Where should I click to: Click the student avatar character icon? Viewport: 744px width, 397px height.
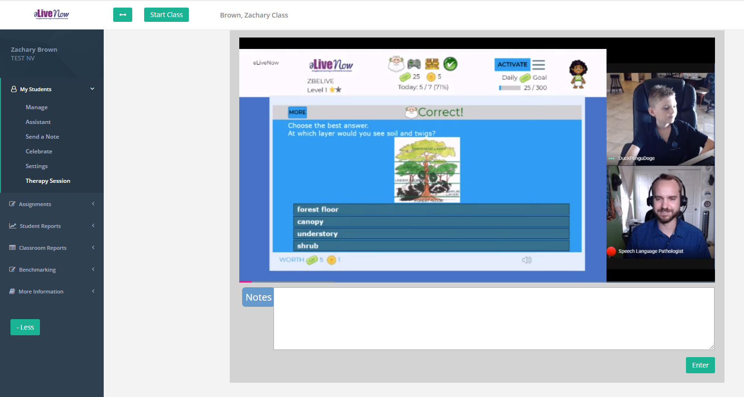pyautogui.click(x=578, y=74)
